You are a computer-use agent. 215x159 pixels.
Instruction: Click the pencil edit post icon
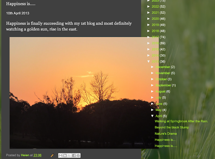(x=52, y=155)
